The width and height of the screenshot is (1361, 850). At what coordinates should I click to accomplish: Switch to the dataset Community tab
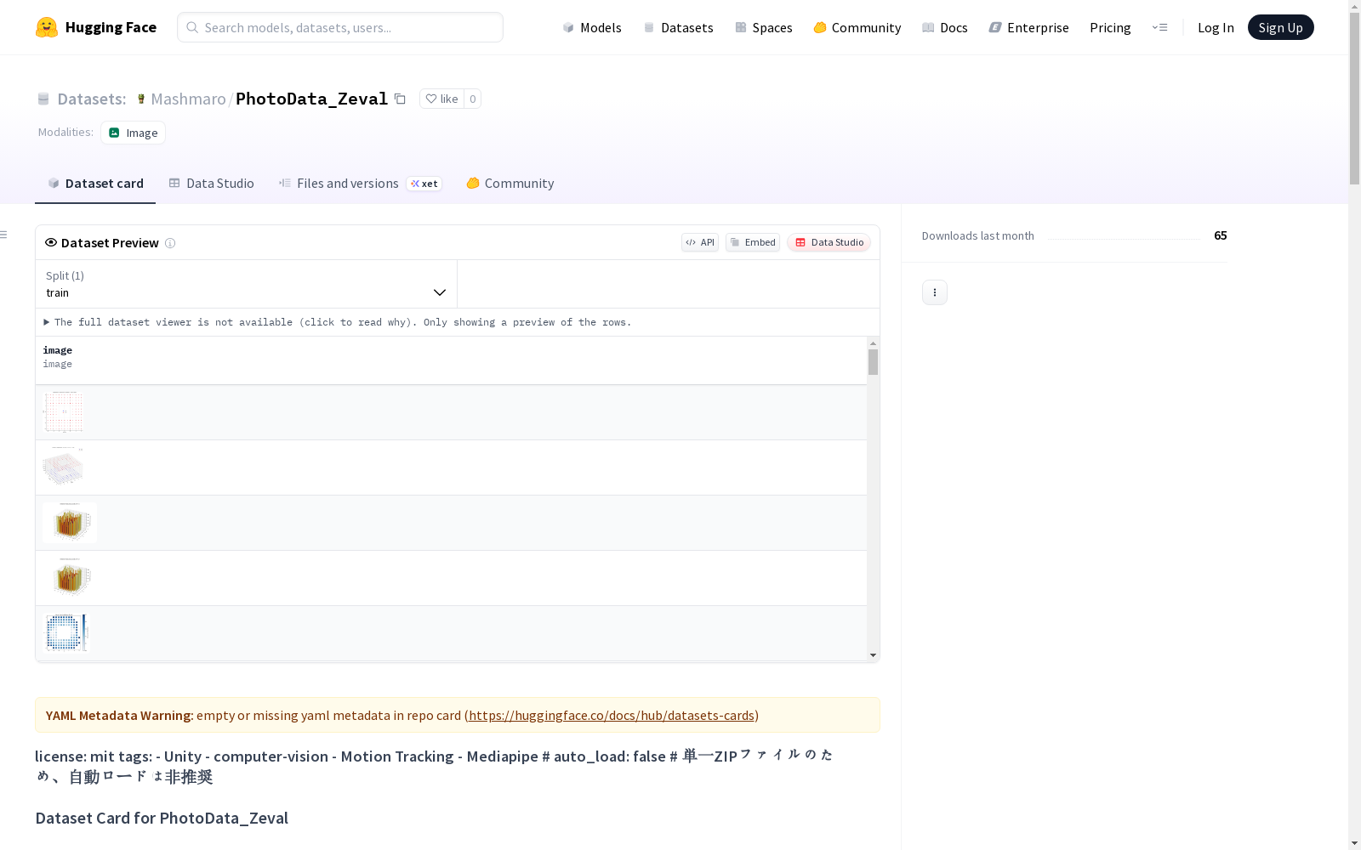tap(510, 184)
